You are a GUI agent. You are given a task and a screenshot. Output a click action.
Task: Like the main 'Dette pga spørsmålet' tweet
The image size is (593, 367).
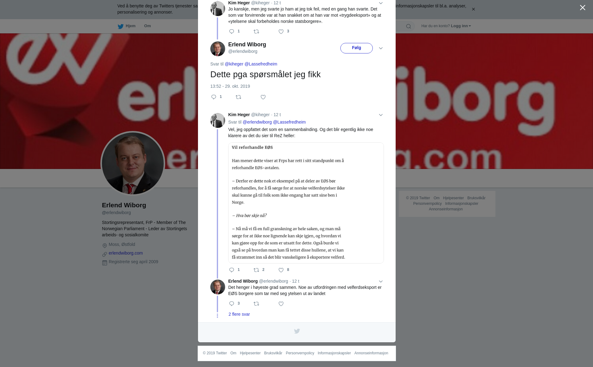coord(263,97)
